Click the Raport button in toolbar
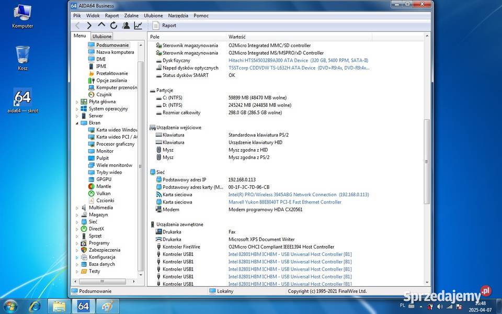Viewport: 502px width, 314px height. pos(164,25)
